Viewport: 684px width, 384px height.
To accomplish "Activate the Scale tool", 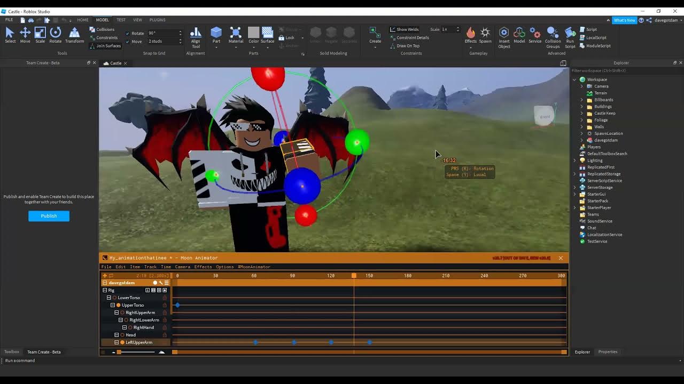I will point(40,35).
